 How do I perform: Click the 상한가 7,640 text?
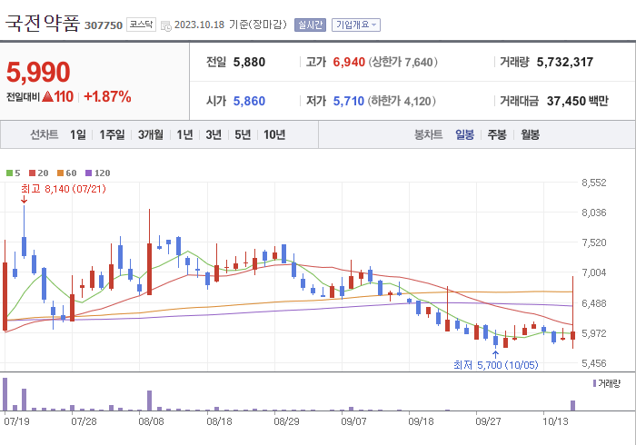click(402, 62)
